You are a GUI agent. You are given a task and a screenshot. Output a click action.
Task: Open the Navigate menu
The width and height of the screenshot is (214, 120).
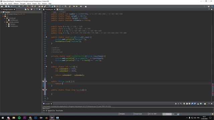[x=23, y=4]
